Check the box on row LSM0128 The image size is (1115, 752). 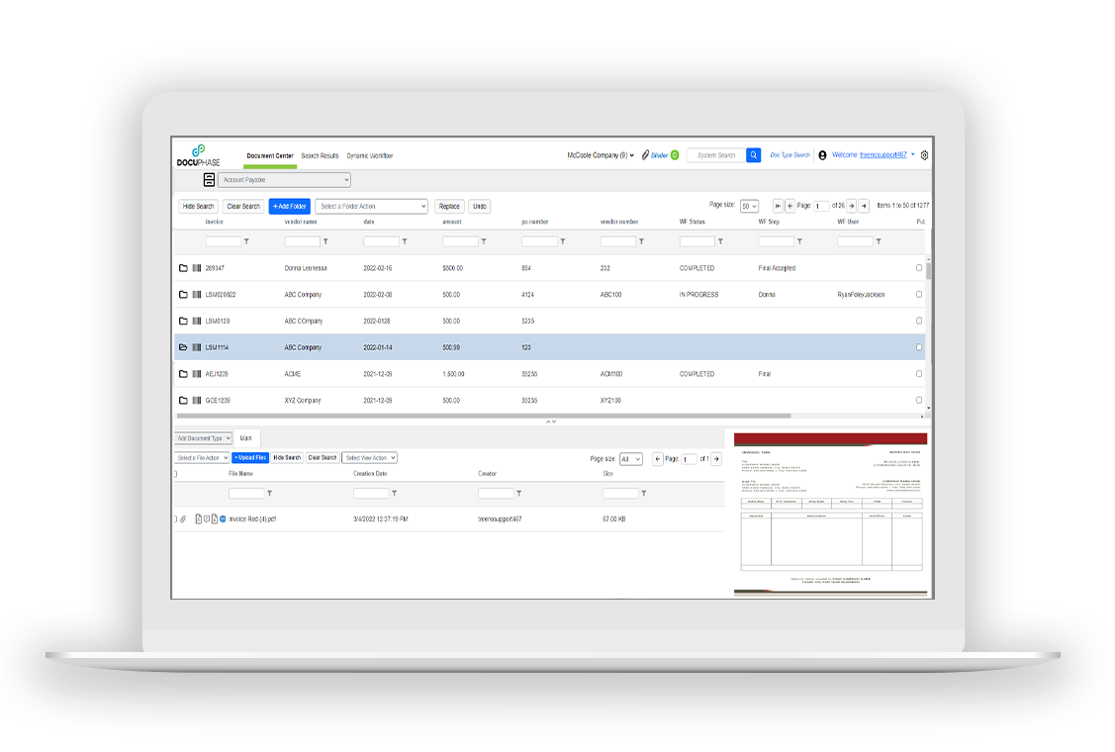point(919,321)
